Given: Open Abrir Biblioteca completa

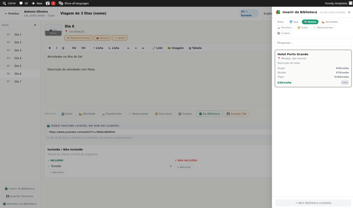Looking at the screenshot, I should point(313,203).
